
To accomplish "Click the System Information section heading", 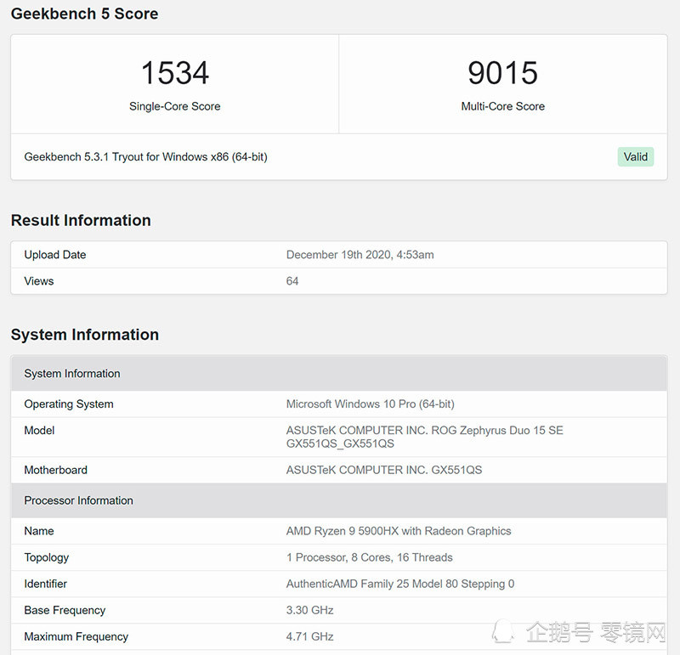I will 85,335.
